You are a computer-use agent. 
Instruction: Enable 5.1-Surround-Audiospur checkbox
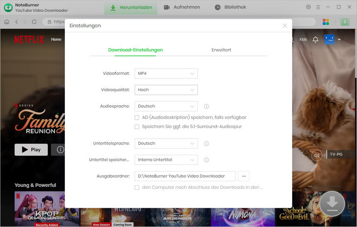click(137, 127)
